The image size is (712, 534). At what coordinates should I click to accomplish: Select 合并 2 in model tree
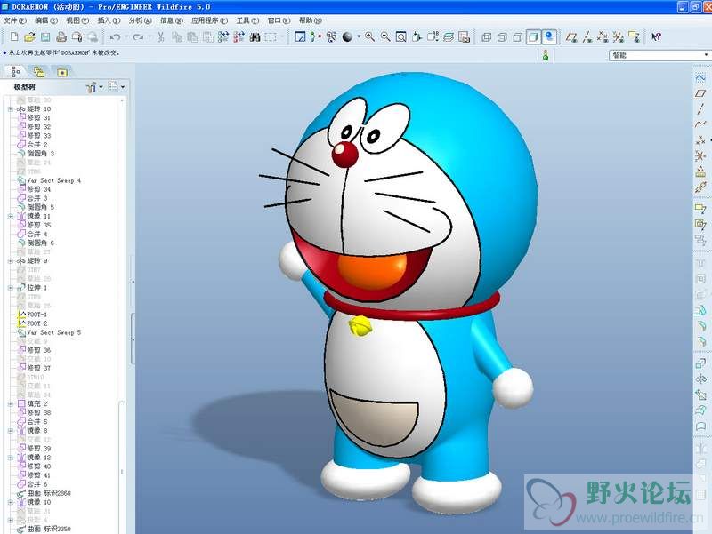pyautogui.click(x=32, y=145)
